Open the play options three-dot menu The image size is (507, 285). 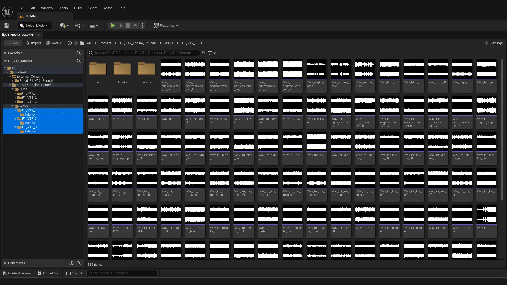[143, 26]
